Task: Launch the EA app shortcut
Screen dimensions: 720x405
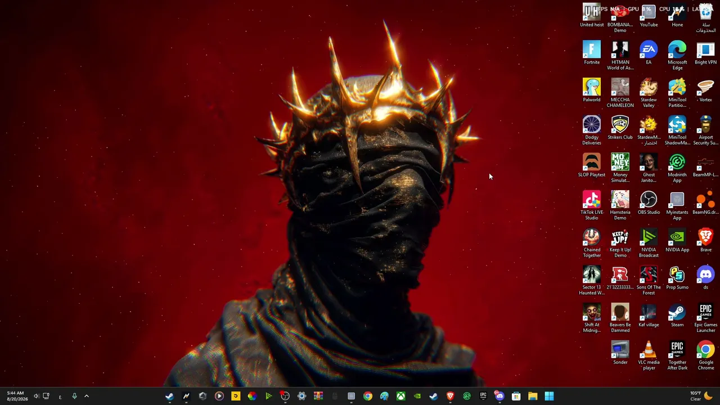Action: coord(649,53)
